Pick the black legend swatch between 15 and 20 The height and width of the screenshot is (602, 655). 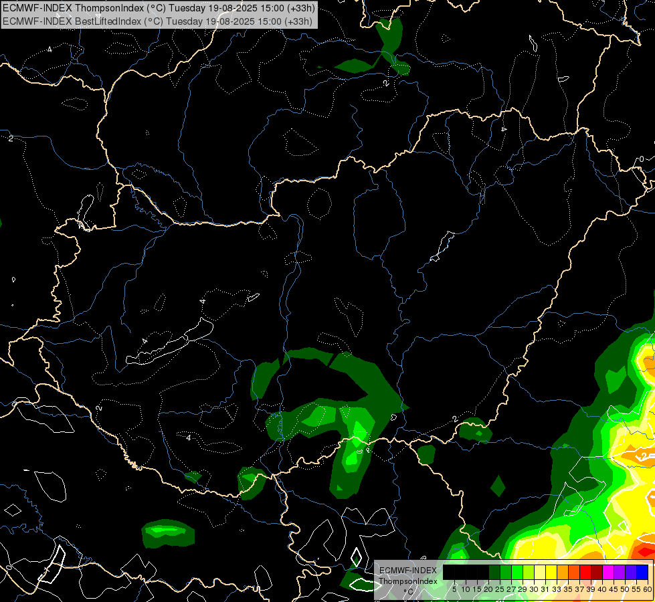483,572
